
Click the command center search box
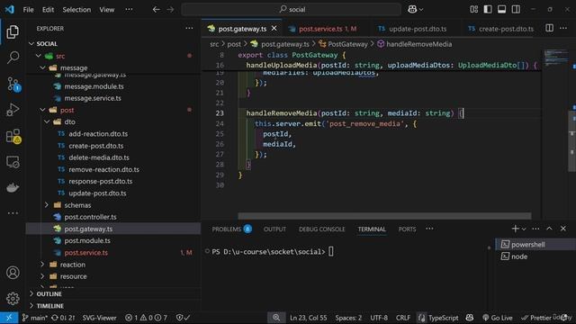tap(292, 10)
